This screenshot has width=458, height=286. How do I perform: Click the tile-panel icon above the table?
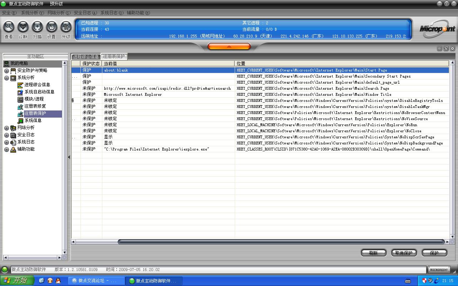[x=440, y=49]
